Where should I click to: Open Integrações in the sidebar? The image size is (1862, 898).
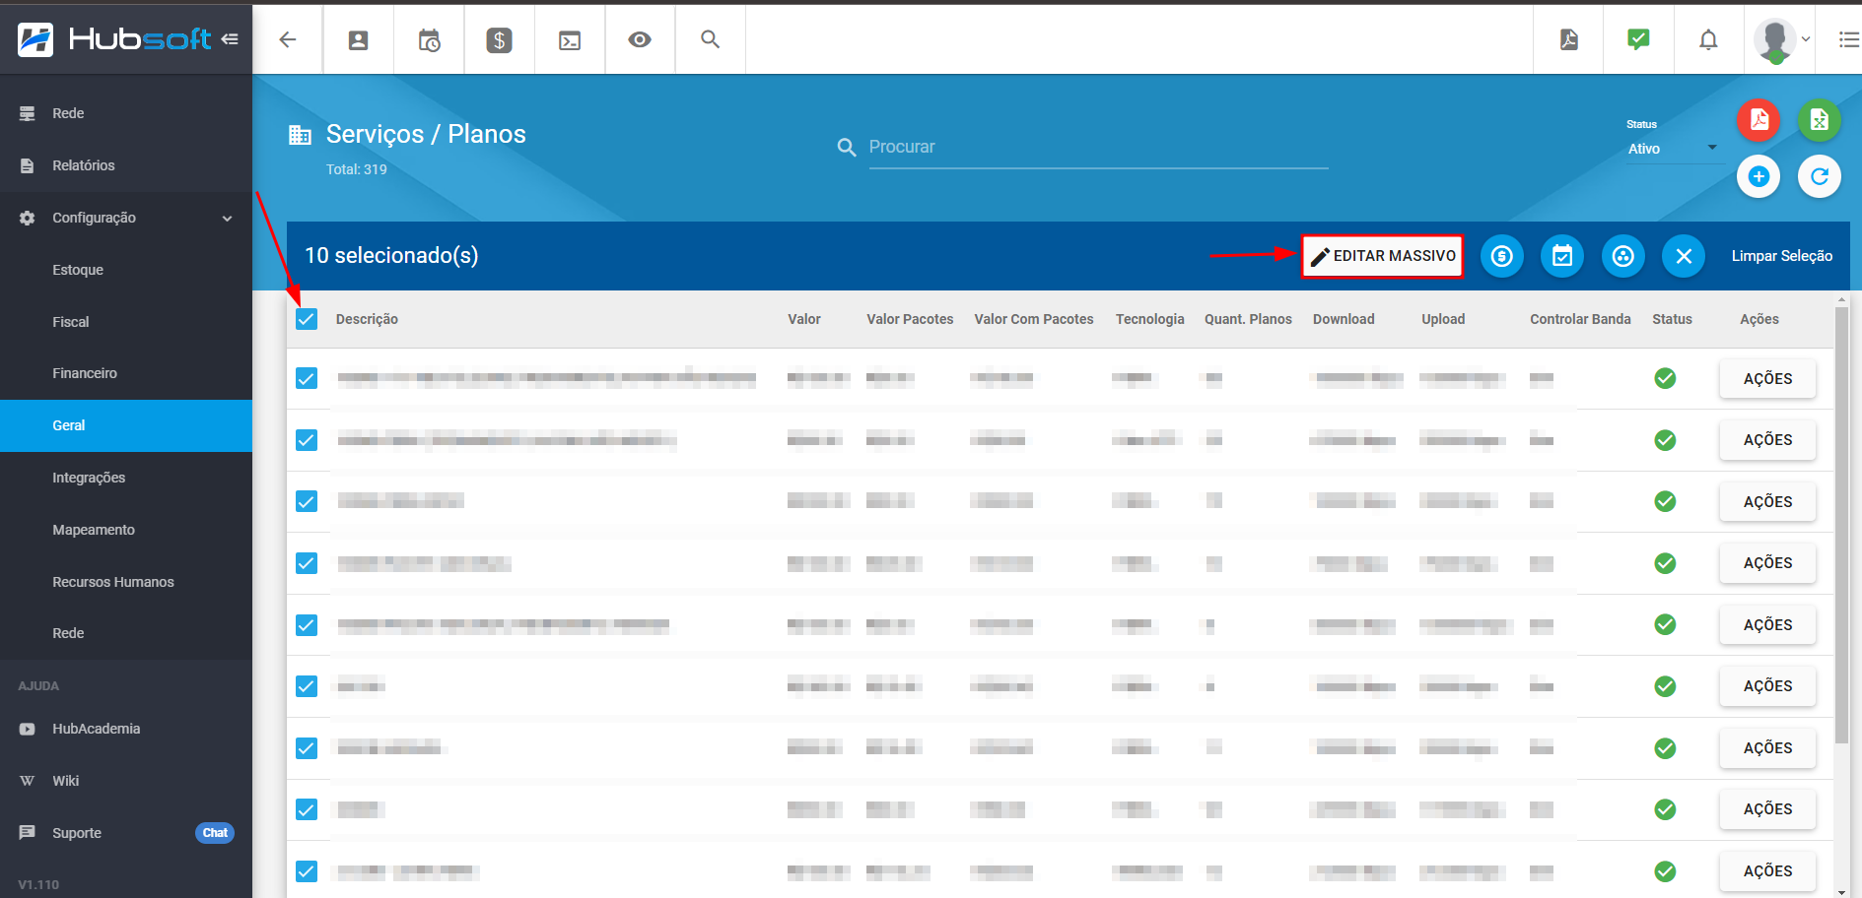point(126,478)
